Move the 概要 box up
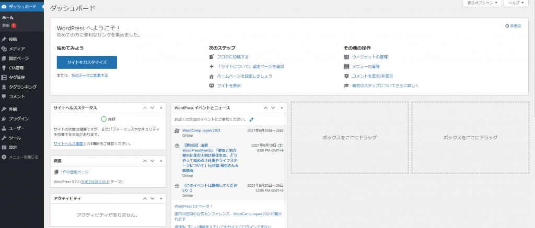The image size is (535, 228). pyautogui.click(x=145, y=161)
